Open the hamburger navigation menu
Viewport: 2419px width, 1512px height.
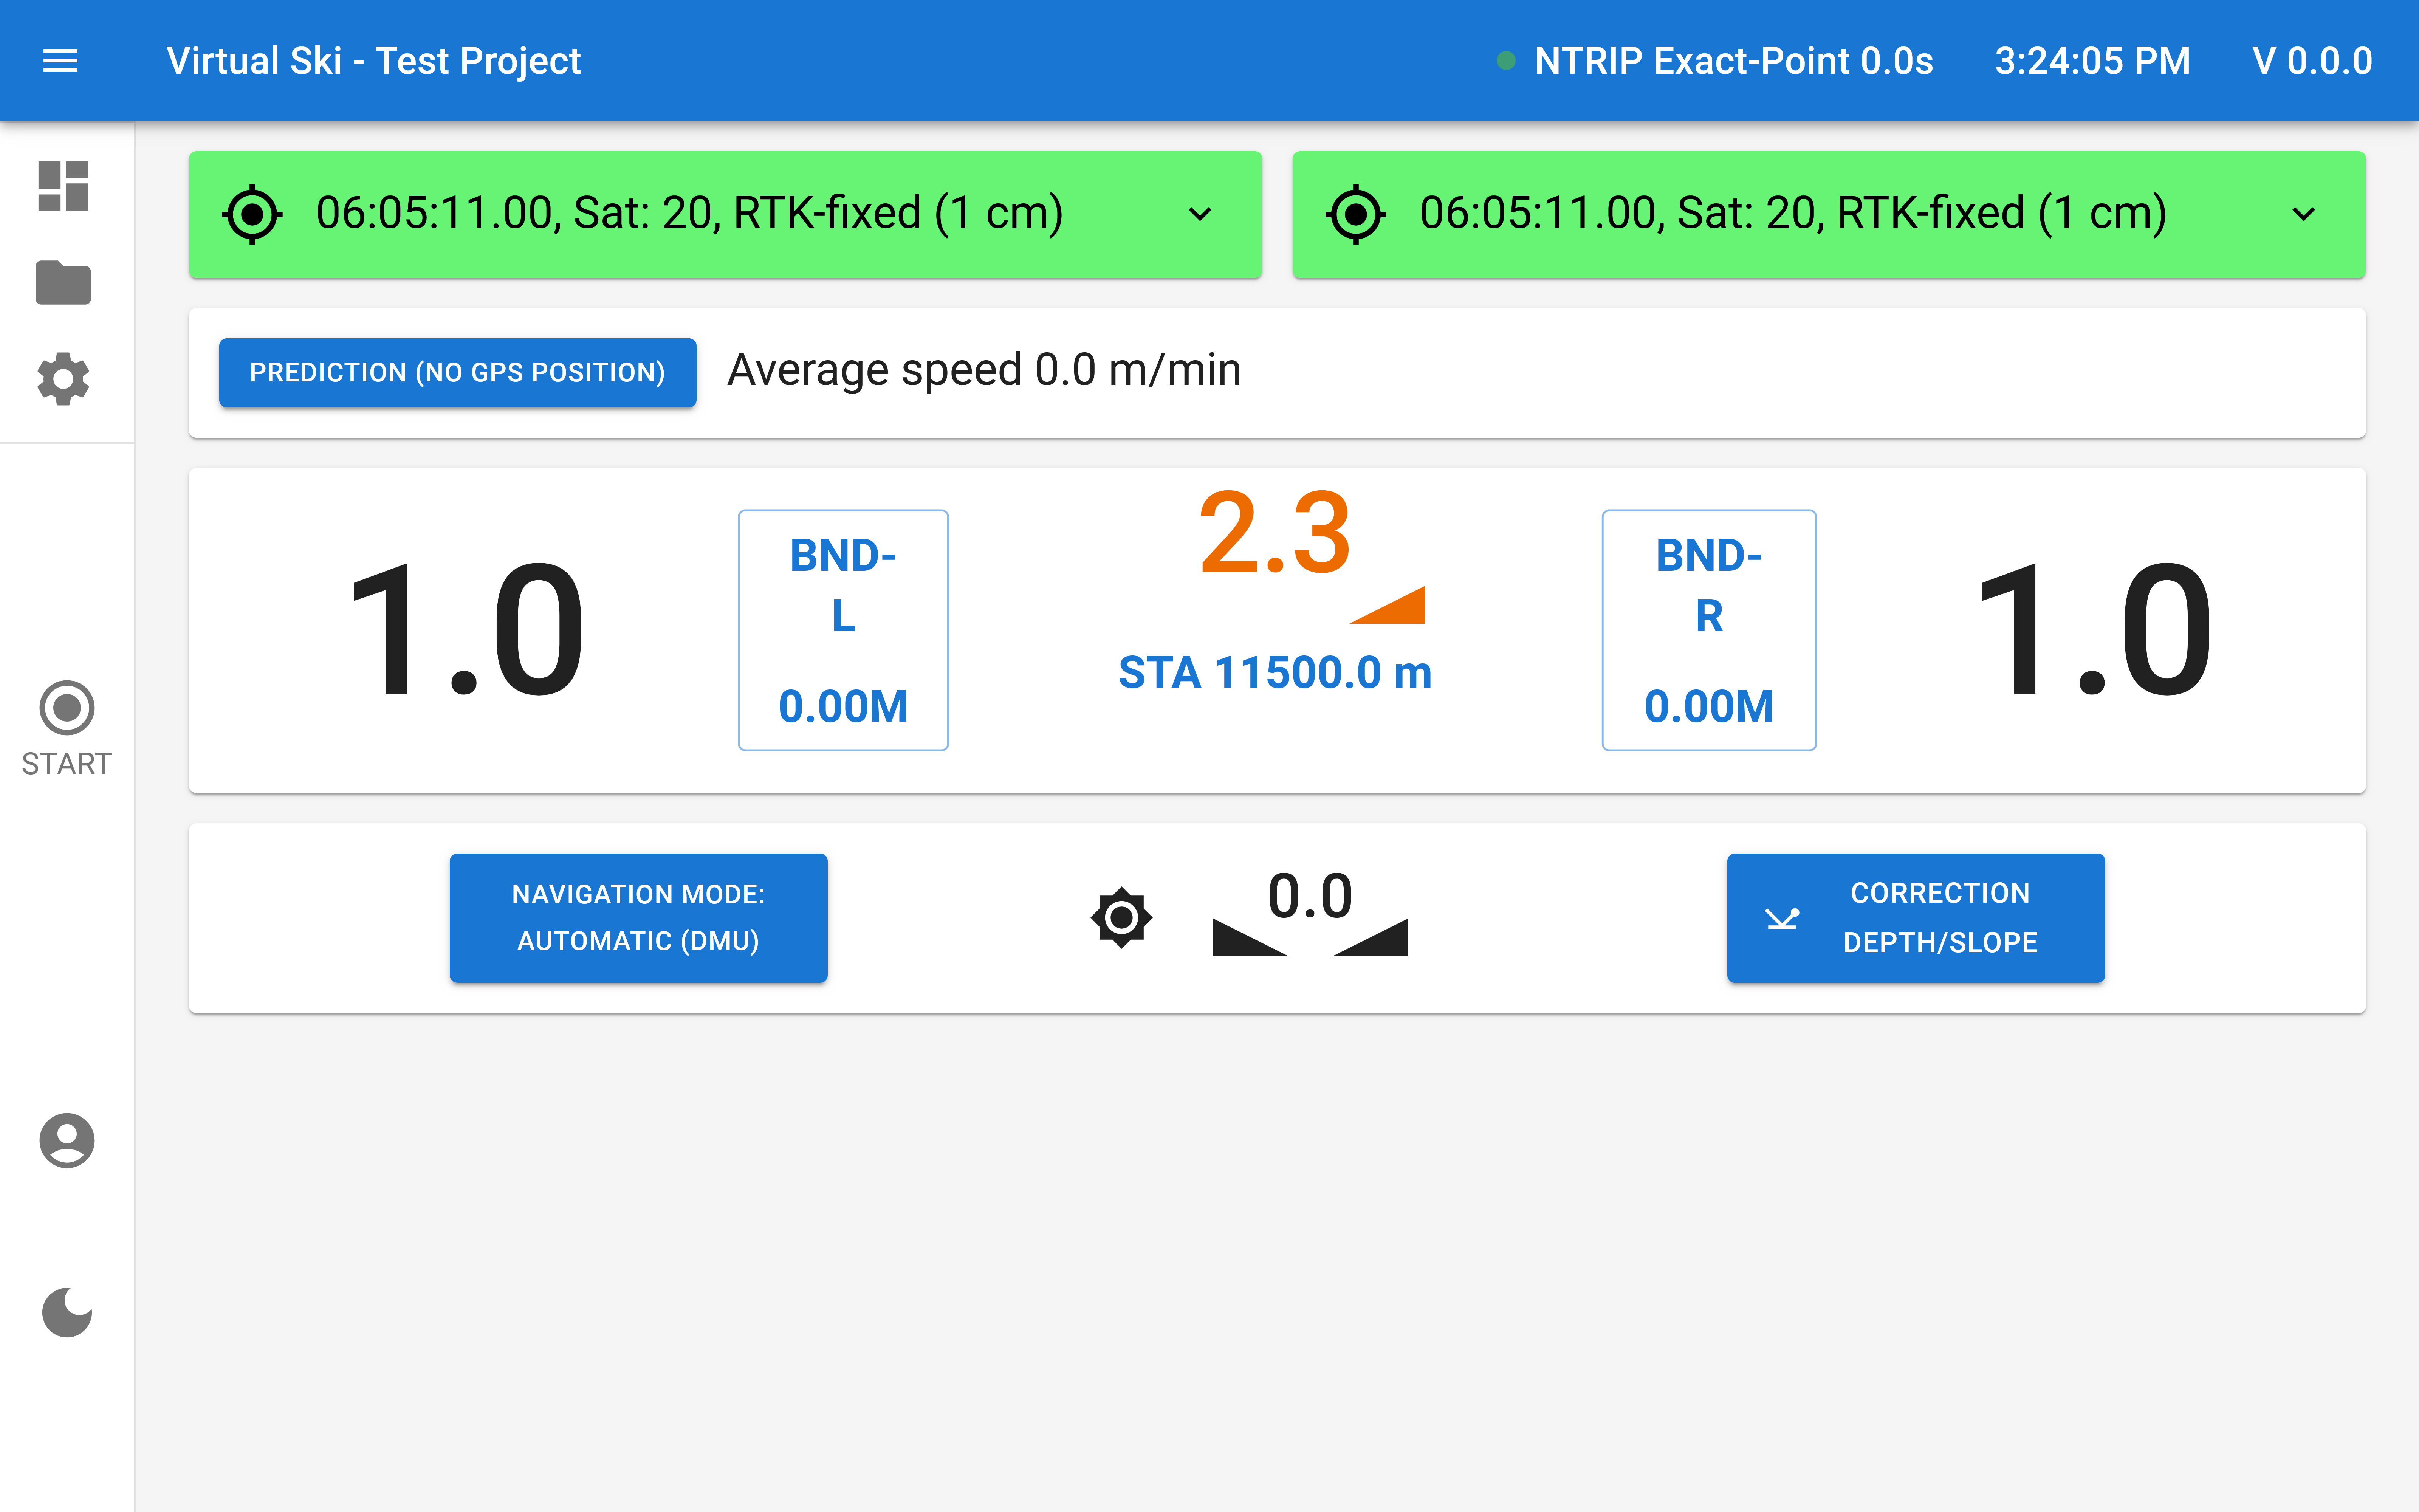pos(60,61)
